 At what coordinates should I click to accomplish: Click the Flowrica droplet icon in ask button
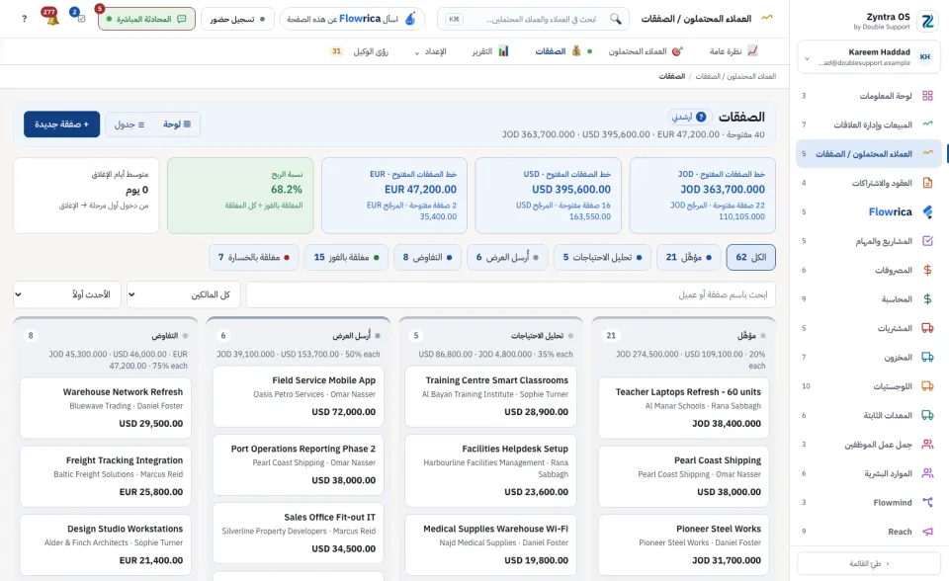[410, 19]
